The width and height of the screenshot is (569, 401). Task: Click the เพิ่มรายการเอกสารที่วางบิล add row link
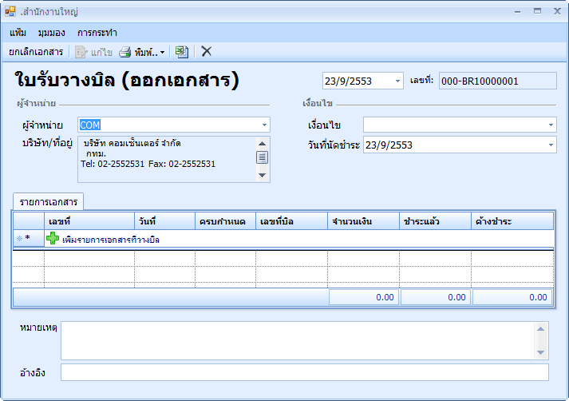click(110, 239)
